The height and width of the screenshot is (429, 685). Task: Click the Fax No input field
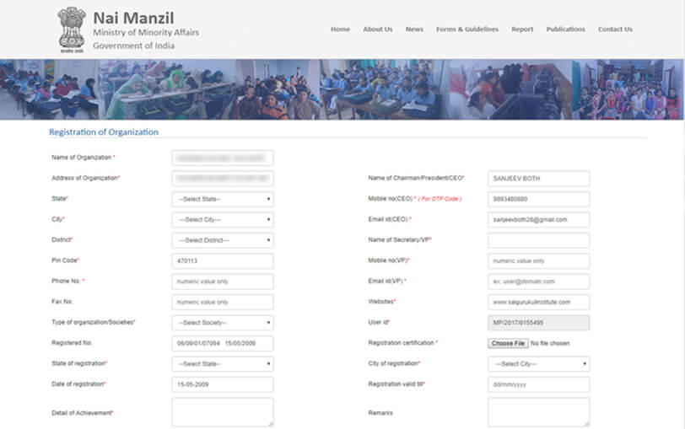[223, 302]
